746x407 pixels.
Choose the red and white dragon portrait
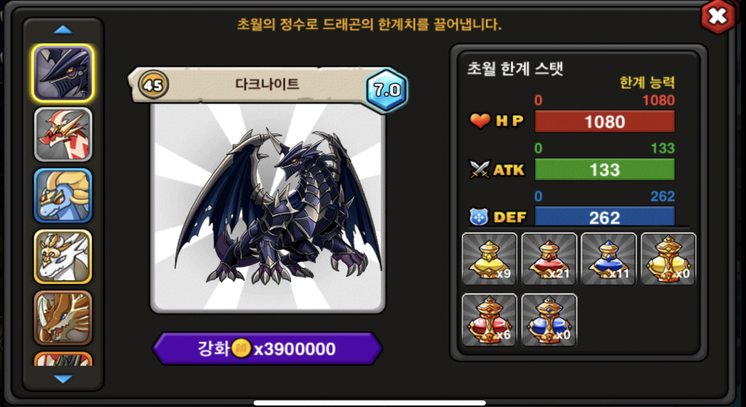pos(63,134)
